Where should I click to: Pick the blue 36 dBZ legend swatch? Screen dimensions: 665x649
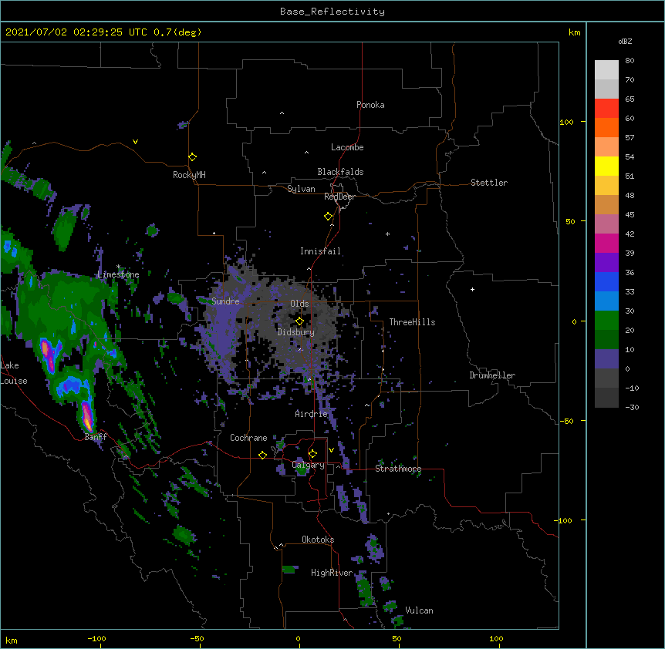pos(606,281)
